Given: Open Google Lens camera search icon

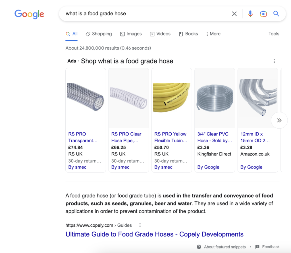Looking at the screenshot, I should pyautogui.click(x=263, y=14).
